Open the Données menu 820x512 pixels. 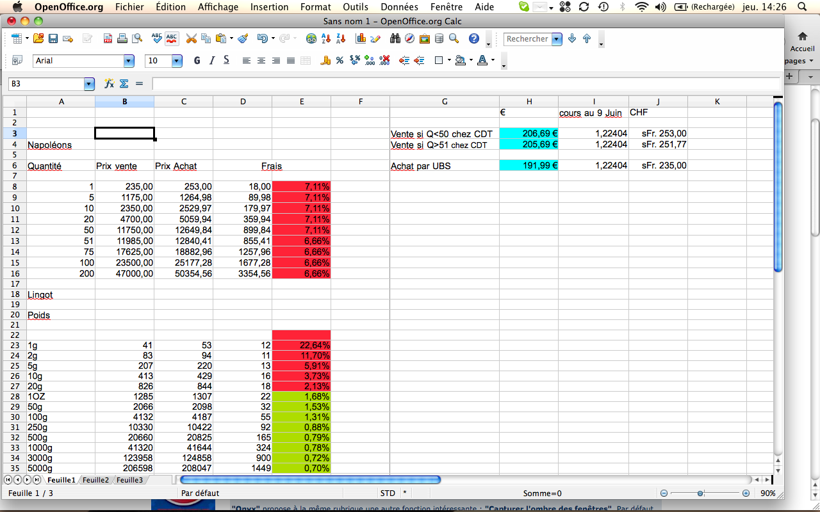tap(399, 7)
